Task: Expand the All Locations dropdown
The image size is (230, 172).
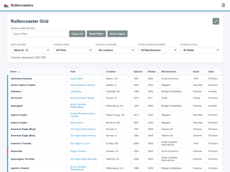Action: coord(115,50)
